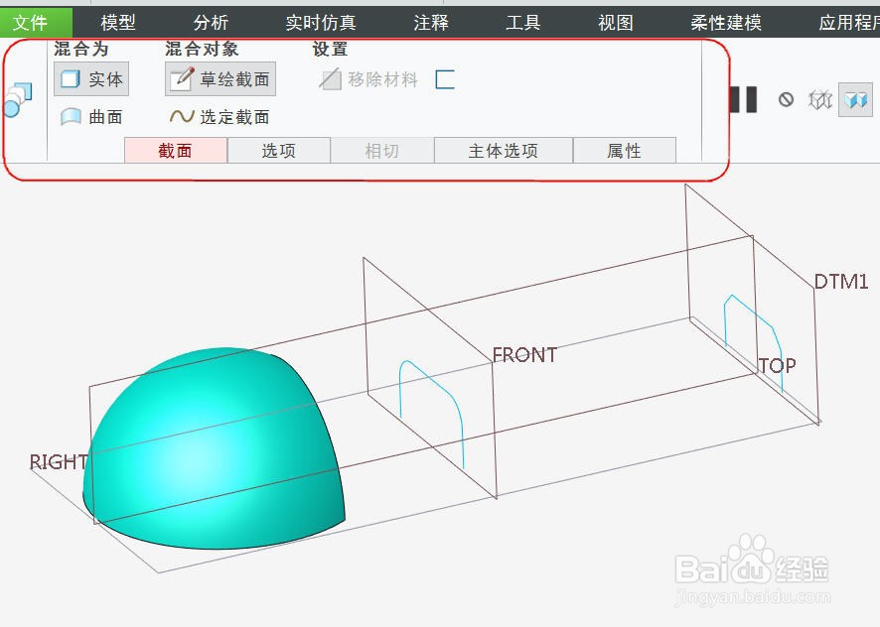Viewport: 880px width, 627px height.
Task: Select the FRONT datum plane label
Action: [524, 354]
